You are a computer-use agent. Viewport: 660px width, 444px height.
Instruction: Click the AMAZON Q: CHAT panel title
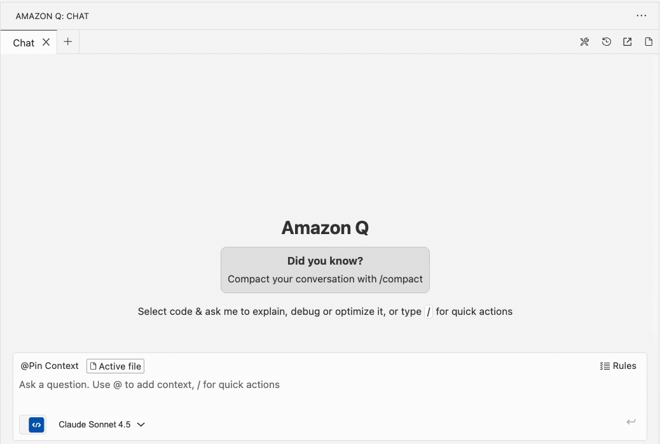pyautogui.click(x=52, y=16)
